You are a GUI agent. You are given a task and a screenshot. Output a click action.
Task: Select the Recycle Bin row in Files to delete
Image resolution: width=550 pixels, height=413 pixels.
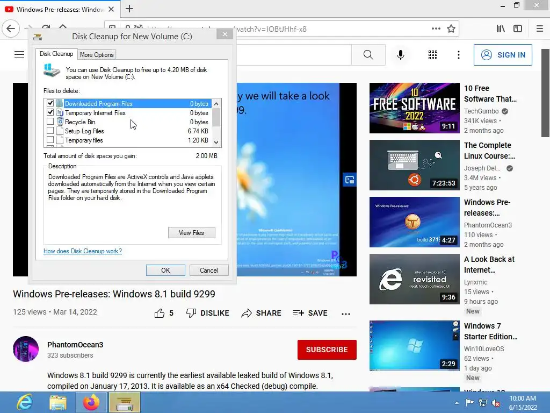(128, 122)
